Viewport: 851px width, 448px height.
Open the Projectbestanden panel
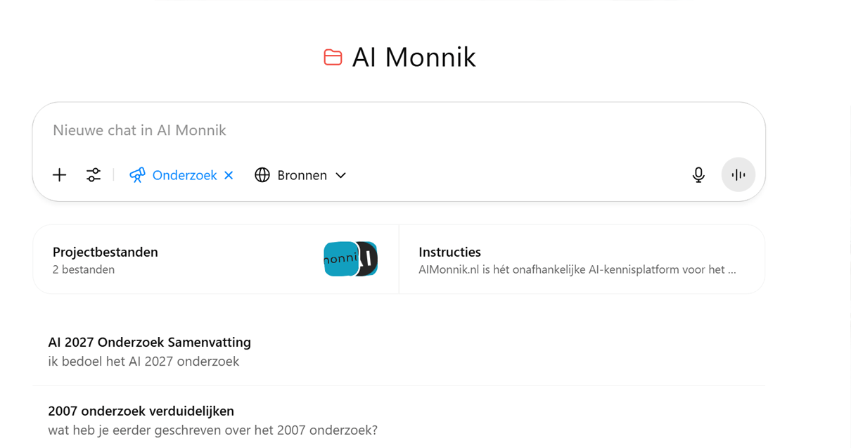(215, 259)
